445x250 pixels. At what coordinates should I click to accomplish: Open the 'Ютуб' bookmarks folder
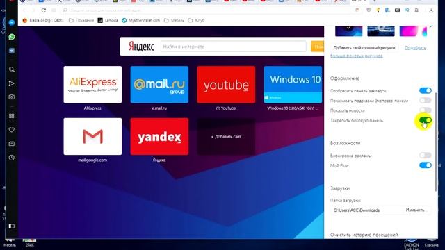pyautogui.click(x=196, y=20)
